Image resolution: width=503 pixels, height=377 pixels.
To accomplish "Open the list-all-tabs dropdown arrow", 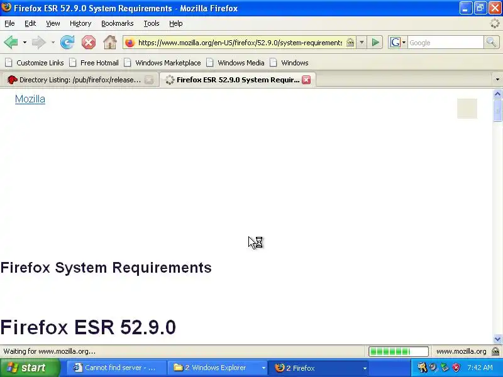I will (497, 80).
